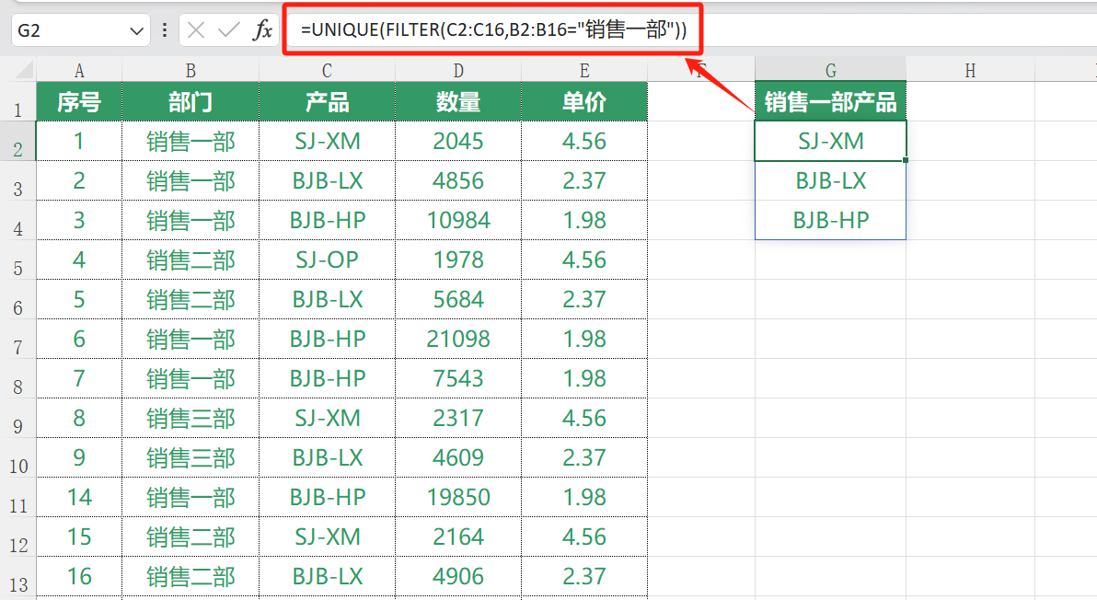Click the 销售一部产品 header cell
Screen dimensions: 1097x600
coord(830,102)
